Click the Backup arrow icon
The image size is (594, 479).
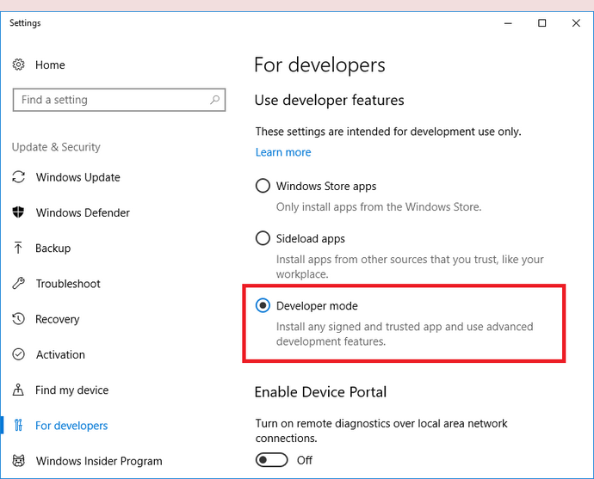pyautogui.click(x=18, y=248)
